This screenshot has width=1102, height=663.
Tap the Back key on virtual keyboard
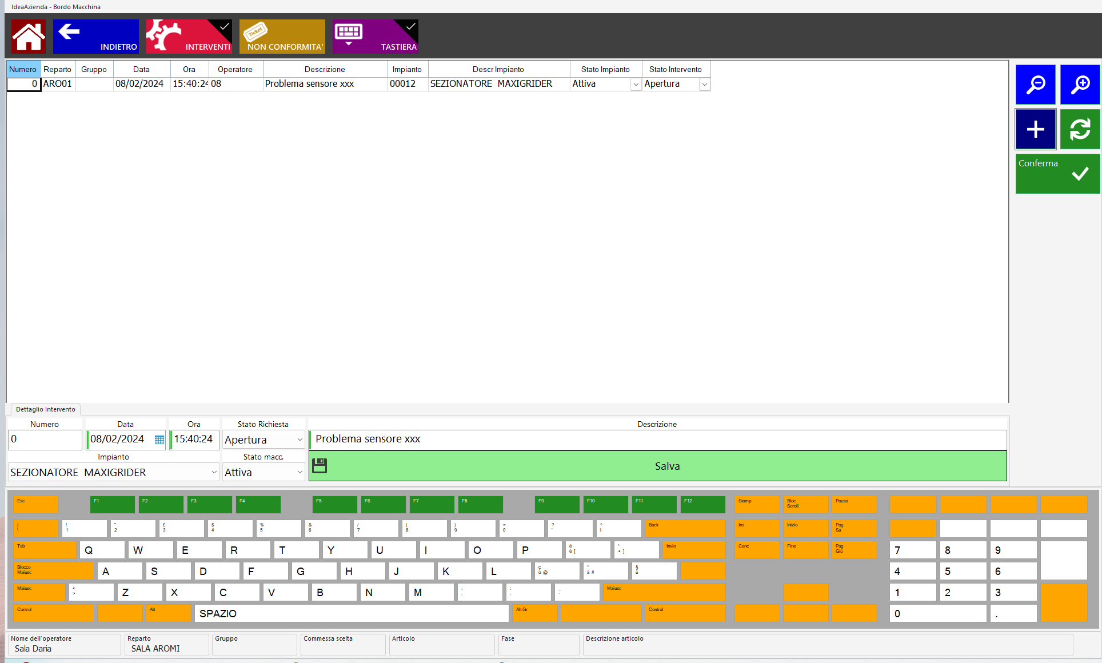pyautogui.click(x=685, y=529)
